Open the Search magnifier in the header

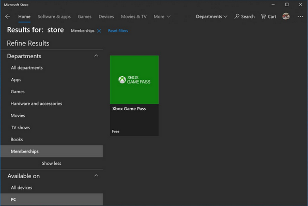click(x=244, y=16)
